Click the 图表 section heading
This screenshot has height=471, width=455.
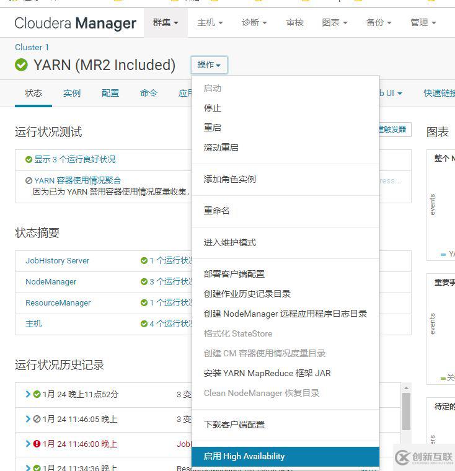[438, 132]
